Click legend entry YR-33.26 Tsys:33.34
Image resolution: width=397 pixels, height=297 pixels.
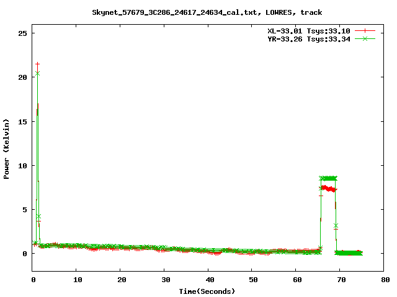pyautogui.click(x=309, y=39)
